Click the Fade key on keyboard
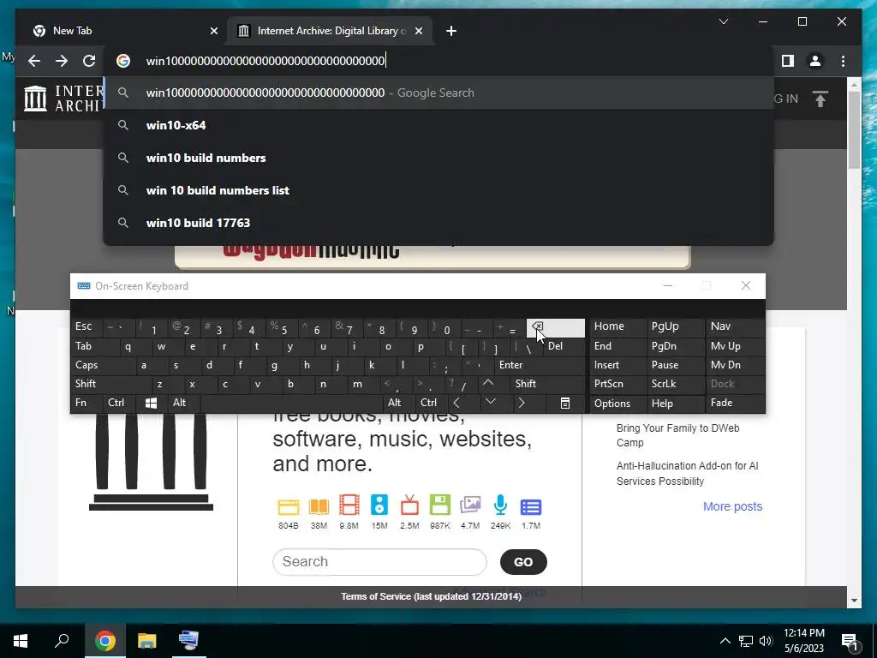Image resolution: width=877 pixels, height=658 pixels. tap(735, 403)
